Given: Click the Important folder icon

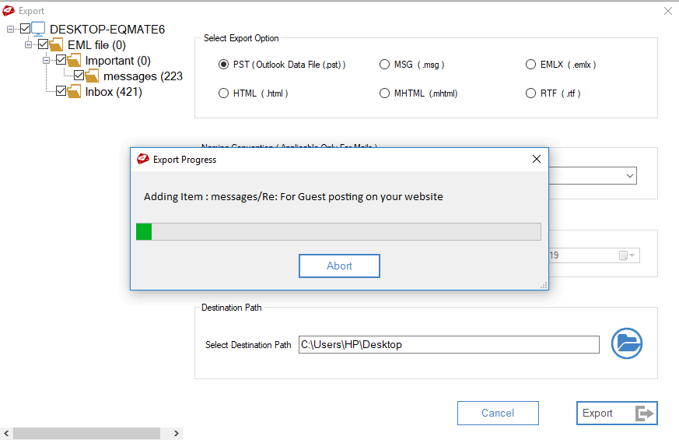Looking at the screenshot, I should point(74,61).
